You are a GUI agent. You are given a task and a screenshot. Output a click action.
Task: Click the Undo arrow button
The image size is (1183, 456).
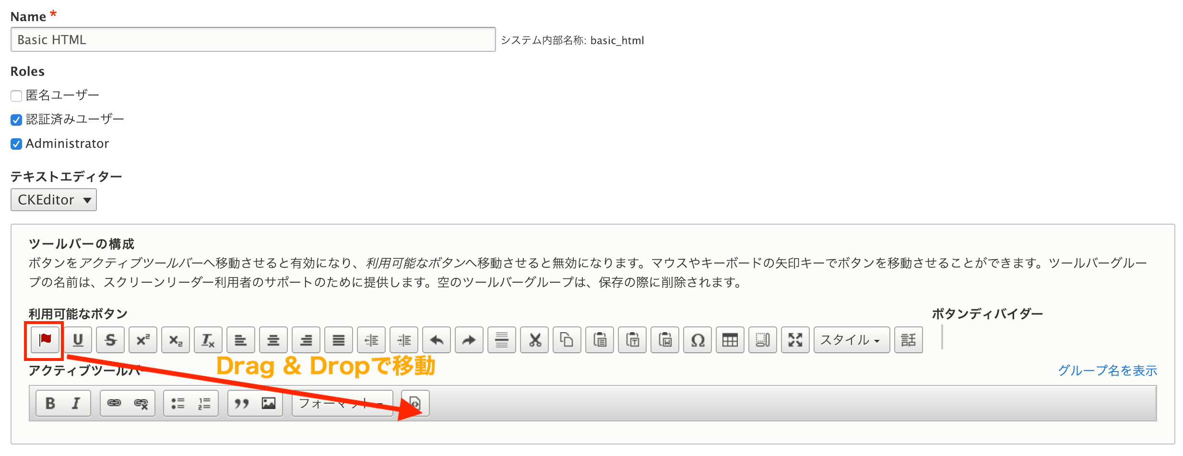(437, 340)
